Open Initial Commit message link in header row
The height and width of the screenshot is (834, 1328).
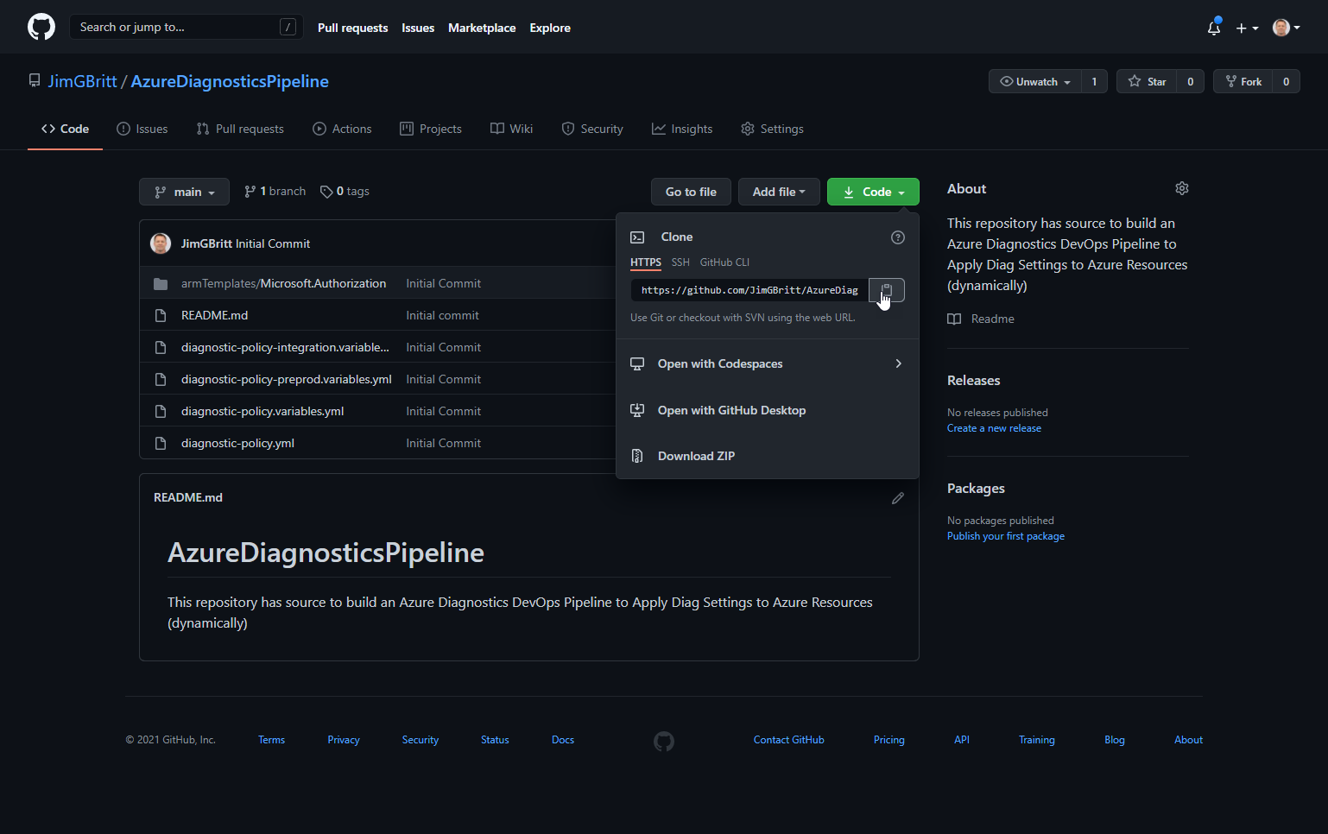[x=272, y=243]
